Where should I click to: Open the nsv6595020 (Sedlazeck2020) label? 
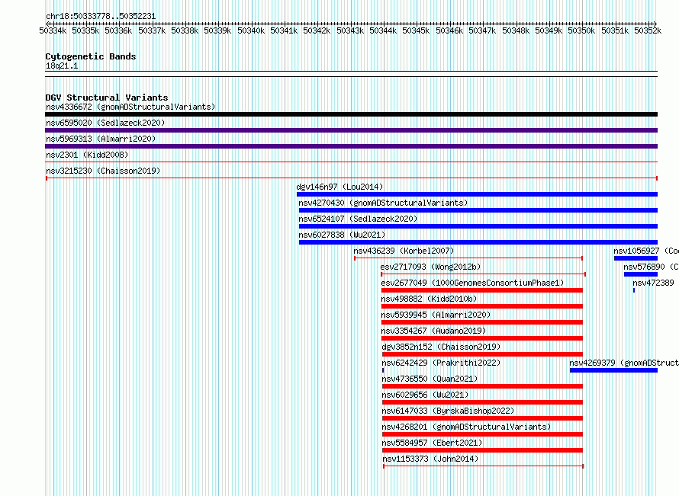105,123
